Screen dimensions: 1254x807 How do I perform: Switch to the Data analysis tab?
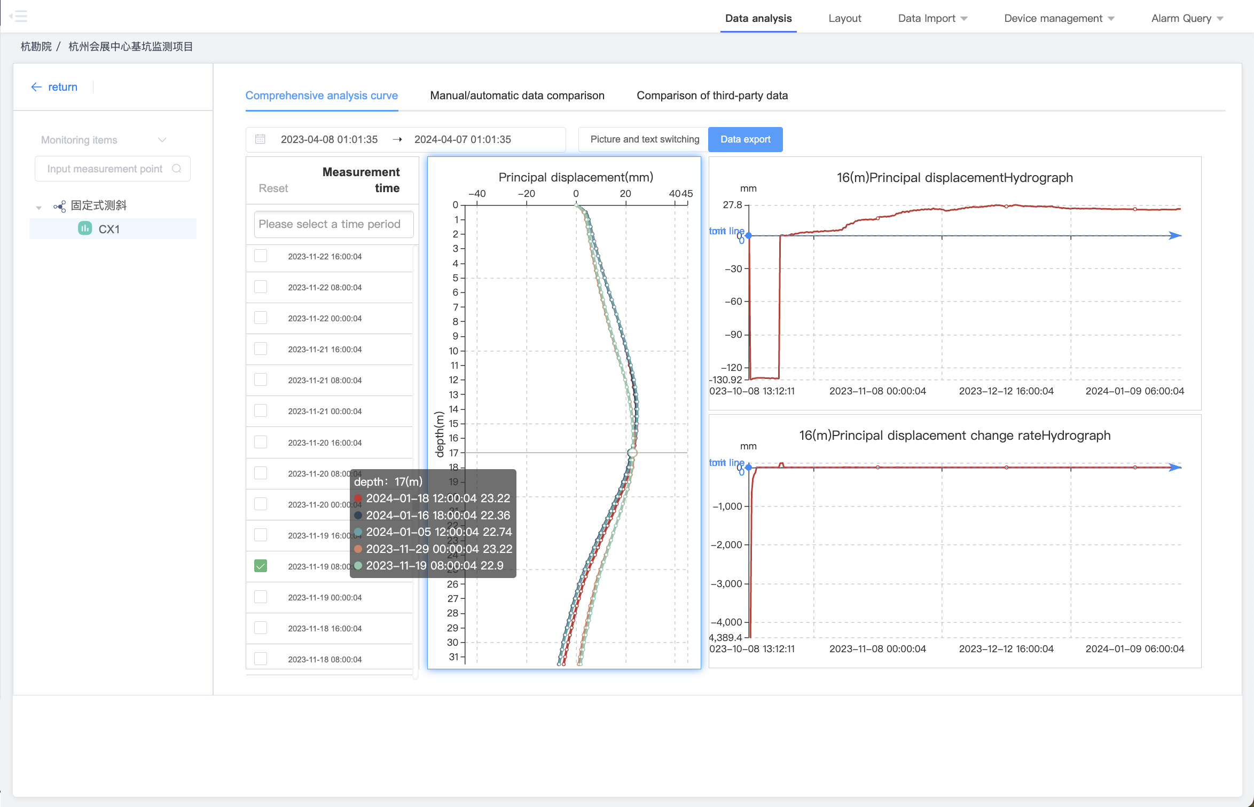pos(758,18)
